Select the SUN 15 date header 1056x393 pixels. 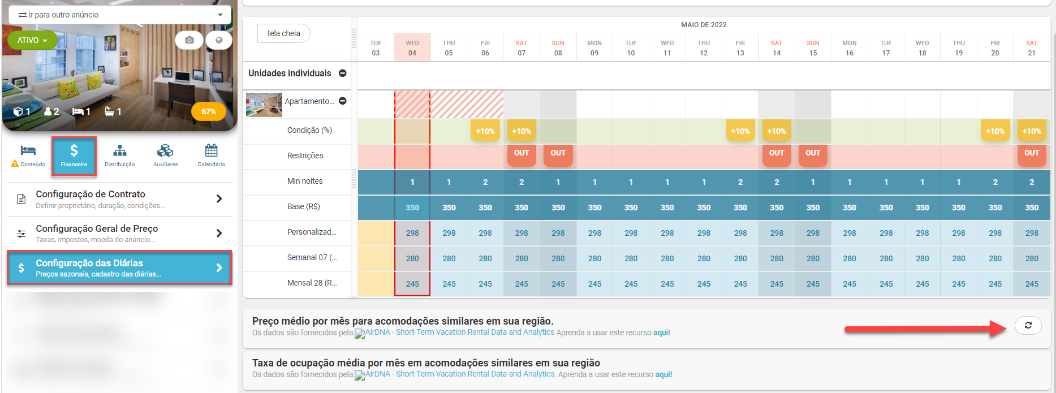tap(813, 48)
